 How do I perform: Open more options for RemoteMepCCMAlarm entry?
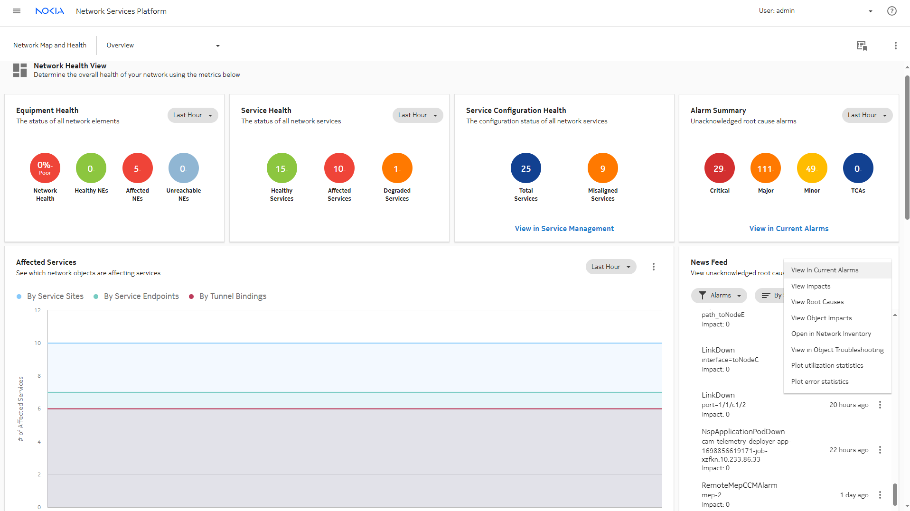pyautogui.click(x=880, y=495)
